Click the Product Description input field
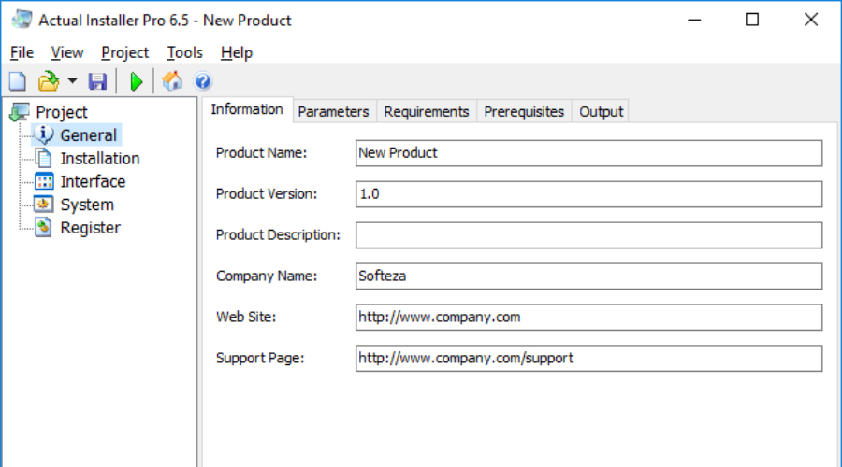 pos(588,235)
